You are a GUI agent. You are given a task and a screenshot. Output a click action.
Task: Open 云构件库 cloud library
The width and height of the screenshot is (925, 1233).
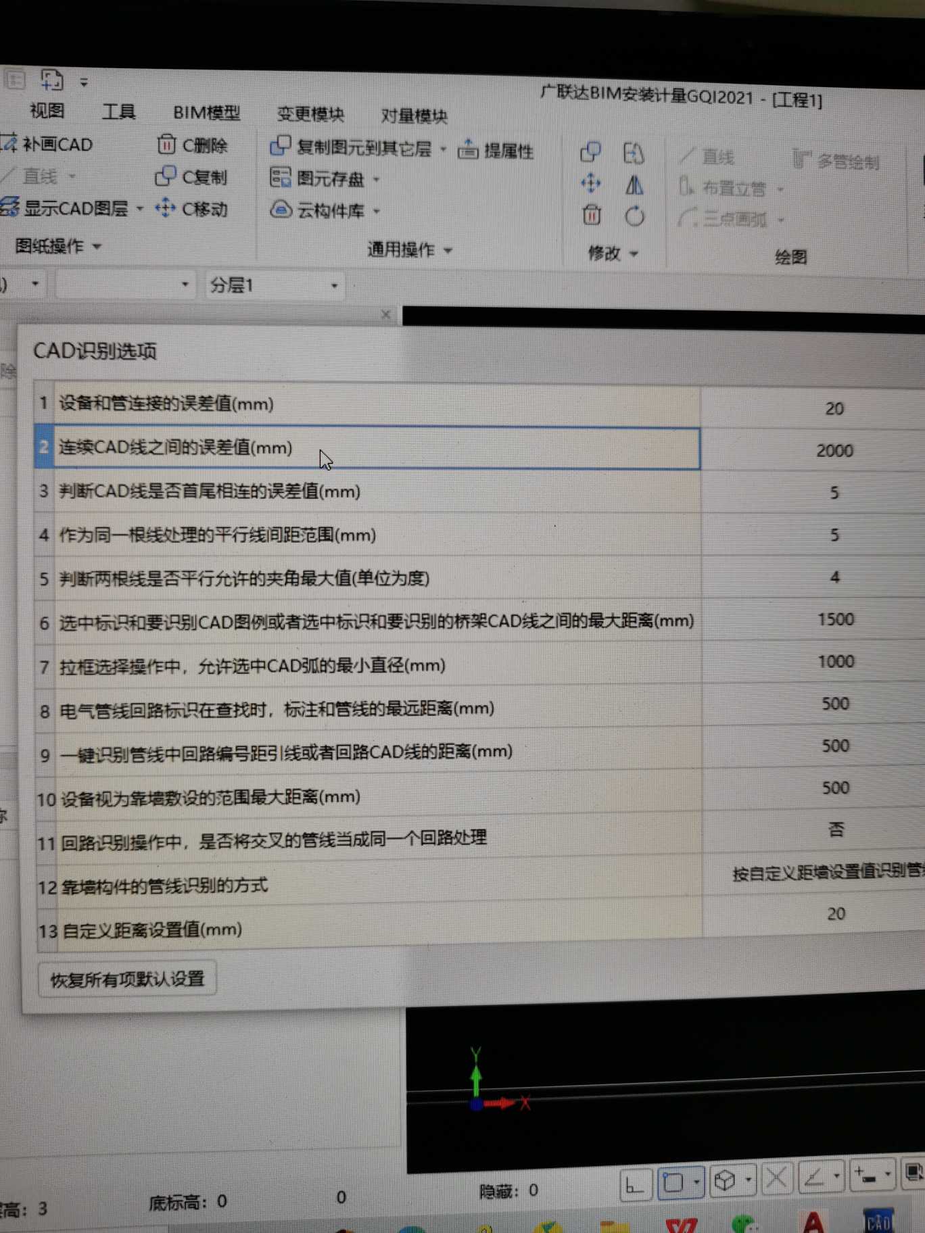(x=318, y=210)
